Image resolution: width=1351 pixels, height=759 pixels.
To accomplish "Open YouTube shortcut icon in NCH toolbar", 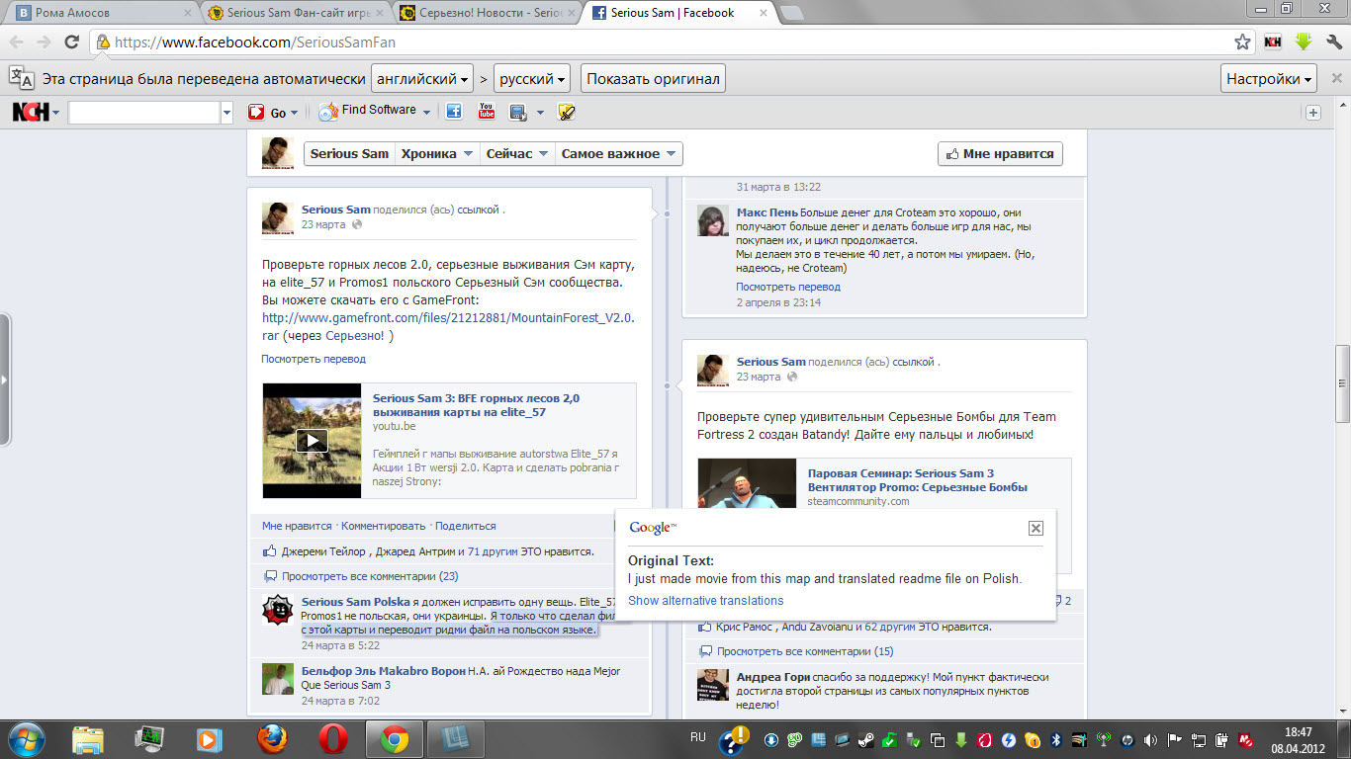I will 486,112.
